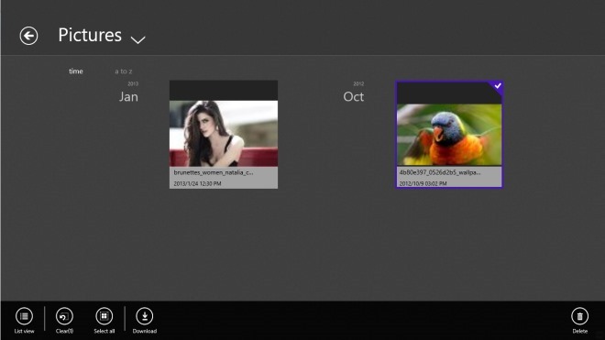This screenshot has height=340, width=605.
Task: Uncheck the selected parrot picture checkmark
Action: [498, 85]
